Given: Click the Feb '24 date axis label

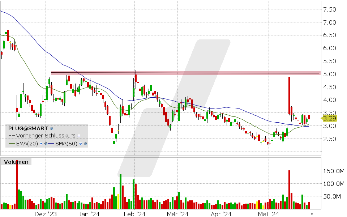Looking at the screenshot, I should (x=134, y=214).
